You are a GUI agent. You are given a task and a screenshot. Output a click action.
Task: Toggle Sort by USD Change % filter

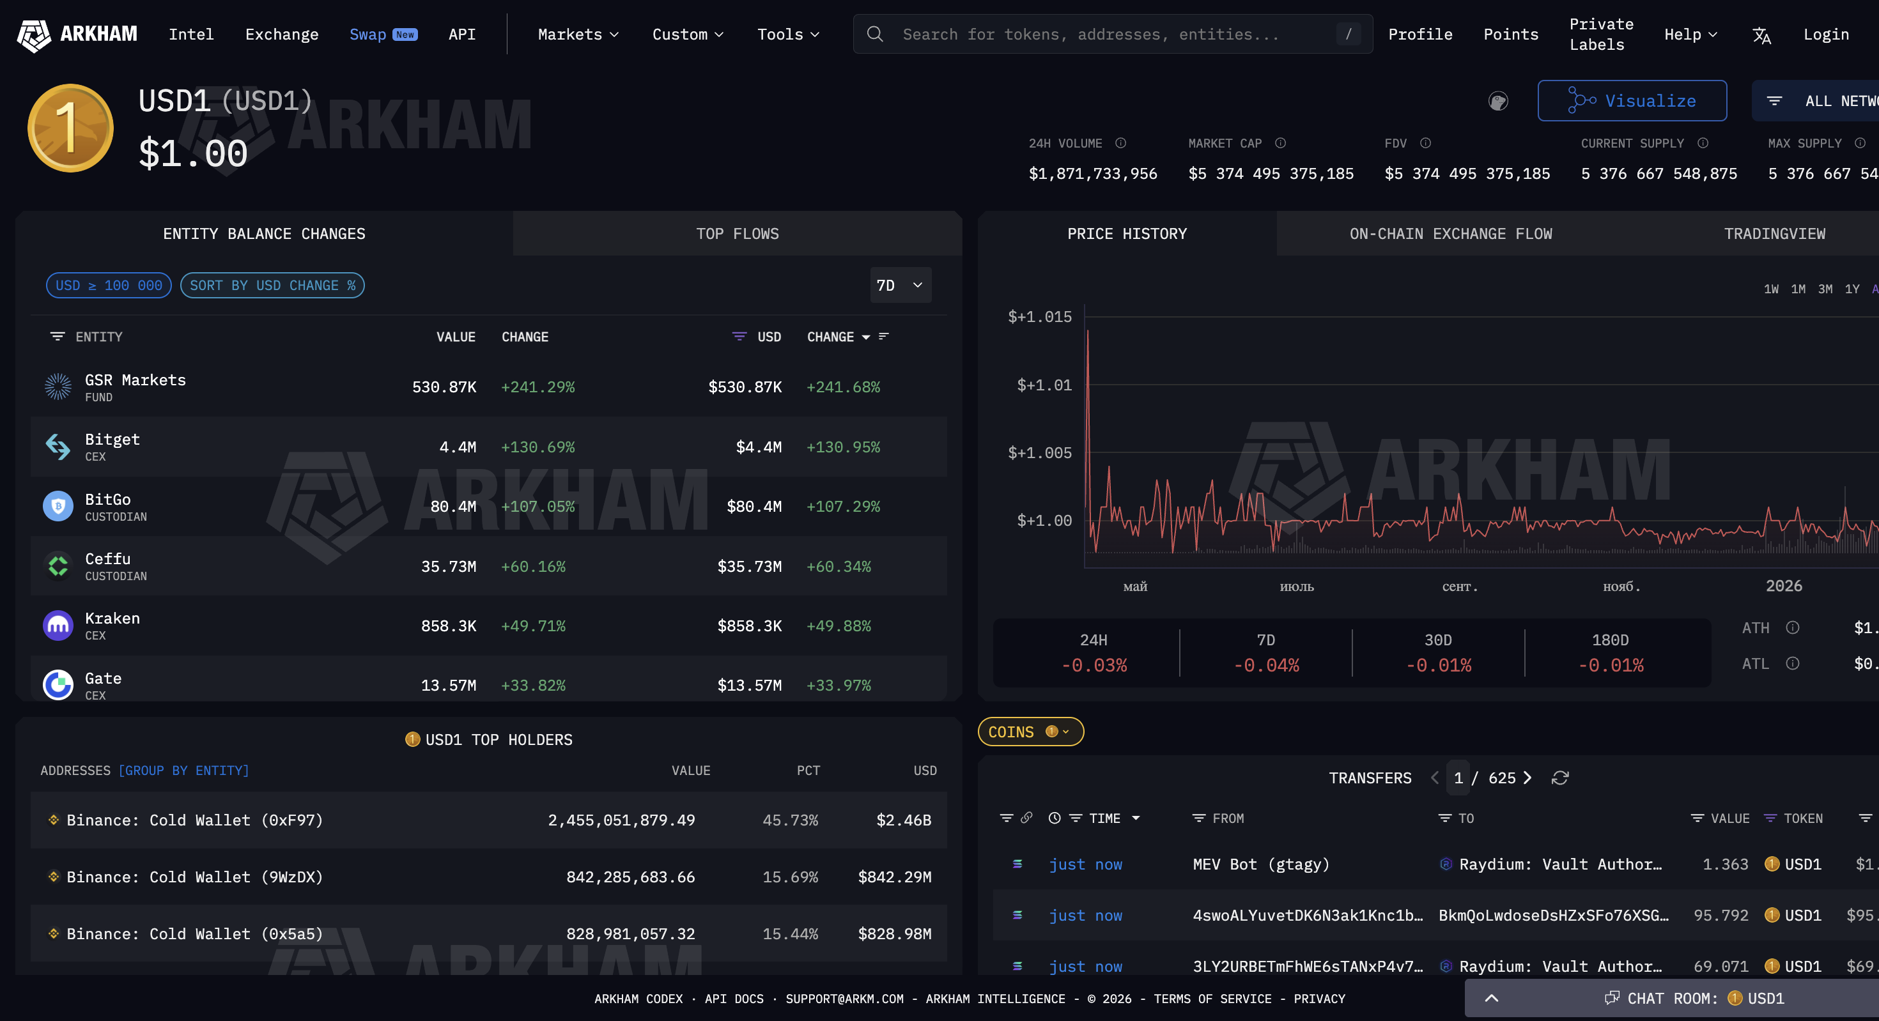tap(272, 285)
